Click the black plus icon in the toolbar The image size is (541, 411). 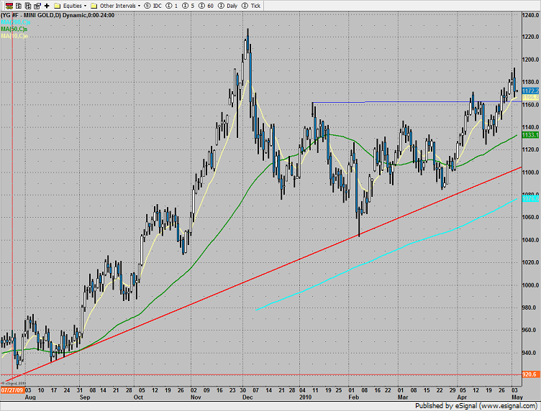tap(47, 5)
